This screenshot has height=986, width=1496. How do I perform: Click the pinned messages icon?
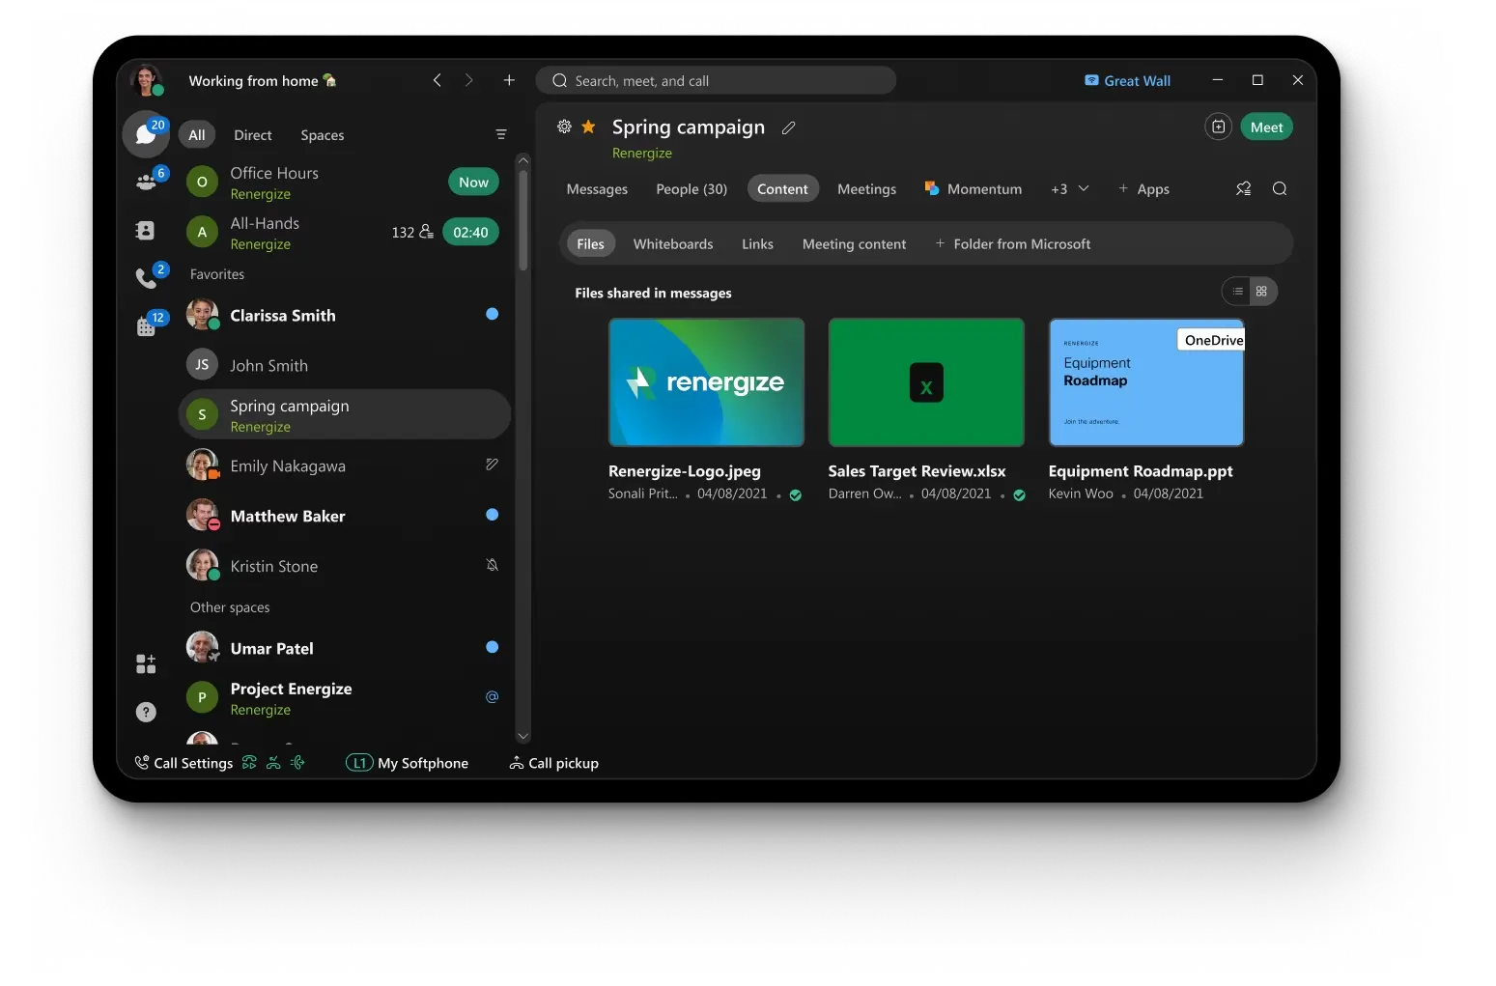coord(1244,189)
